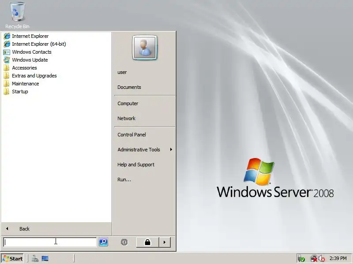Click the security status tray icon
353x264 pixels.
tap(301, 259)
